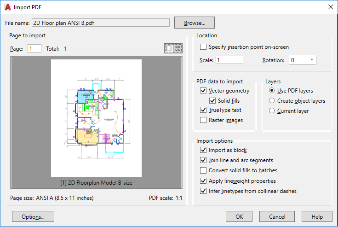Image resolution: width=338 pixels, height=227 pixels.
Task: Confirm import with OK
Action: click(x=239, y=216)
